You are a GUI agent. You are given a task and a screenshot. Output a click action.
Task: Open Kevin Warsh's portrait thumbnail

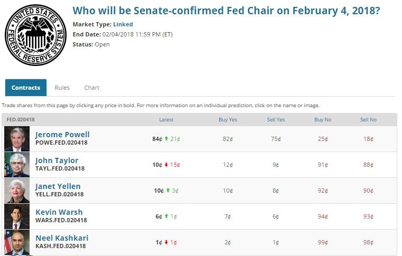(x=17, y=216)
